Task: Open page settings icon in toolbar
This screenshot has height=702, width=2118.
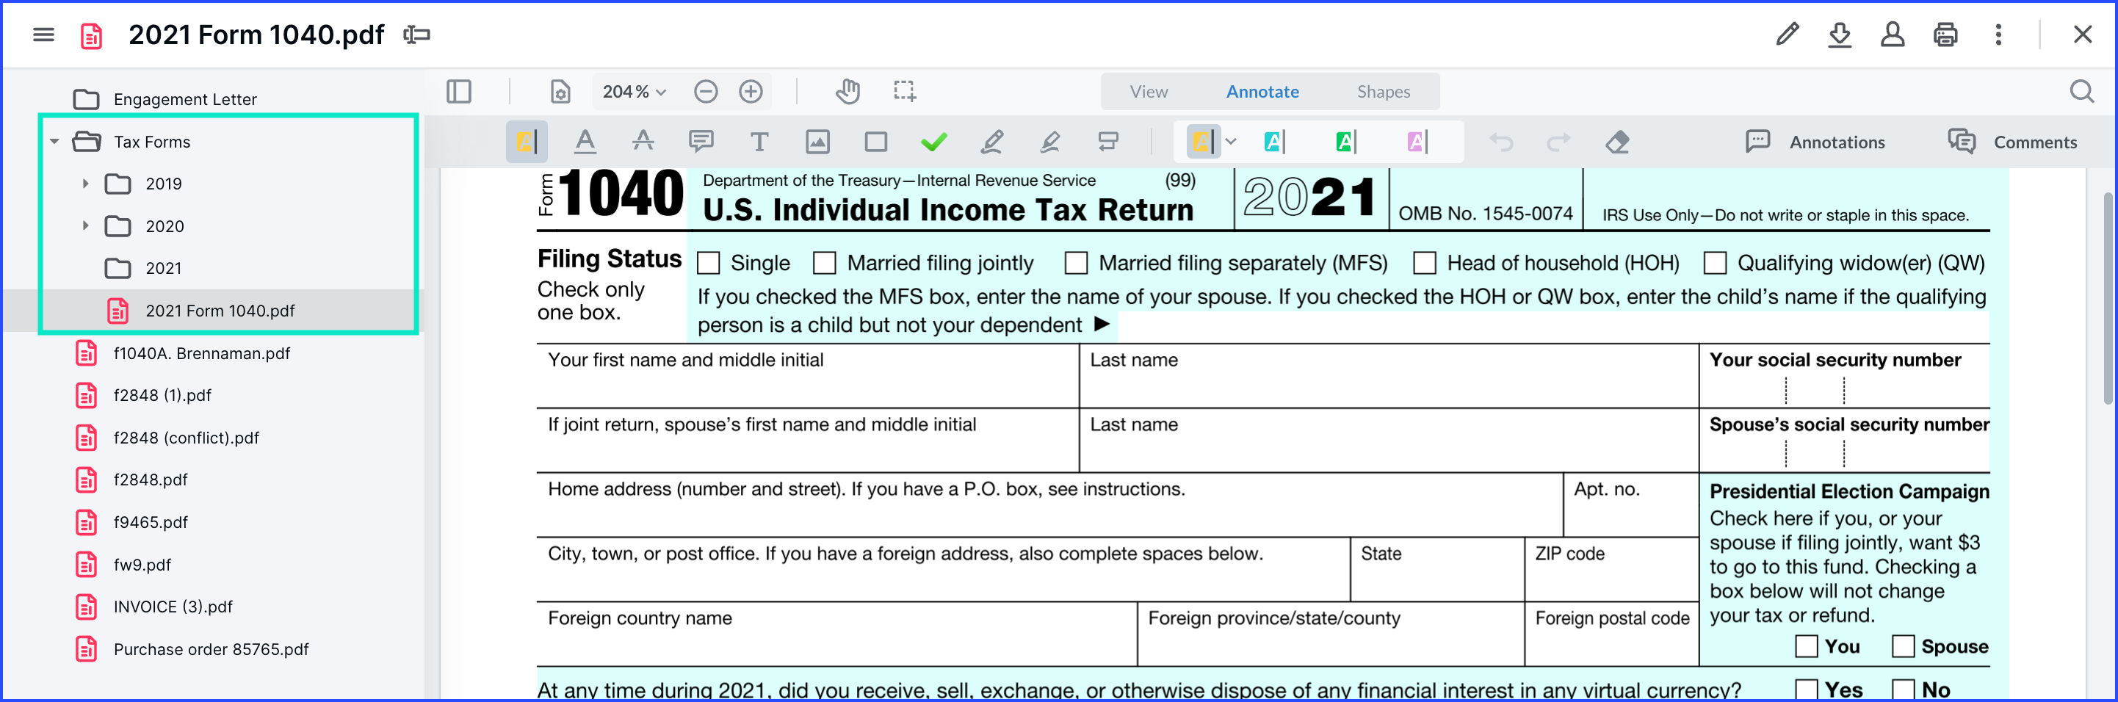Action: [560, 91]
